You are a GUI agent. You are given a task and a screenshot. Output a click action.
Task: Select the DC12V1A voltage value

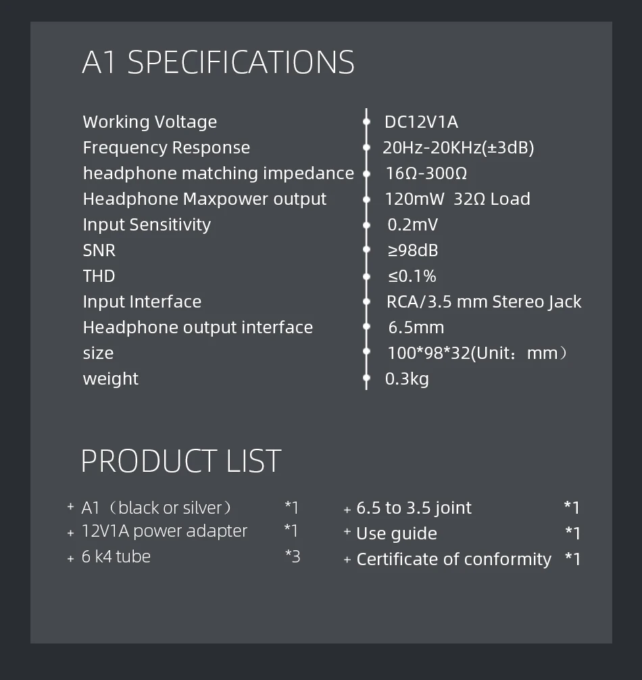click(x=421, y=122)
